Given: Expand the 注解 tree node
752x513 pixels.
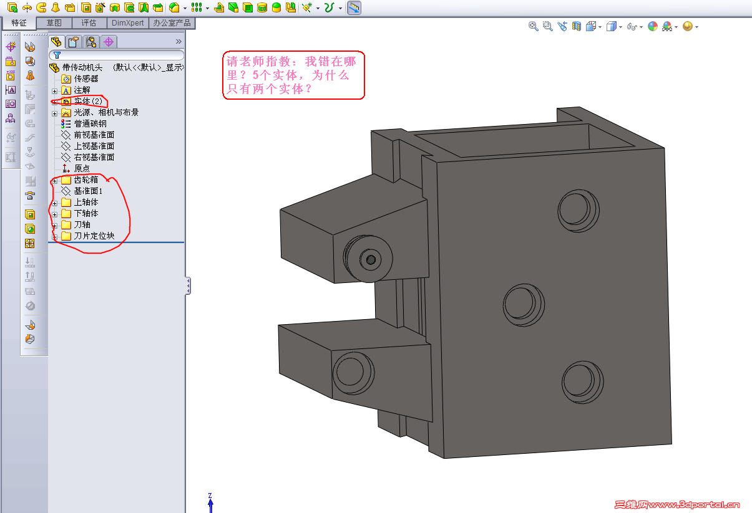Looking at the screenshot, I should pos(55,91).
